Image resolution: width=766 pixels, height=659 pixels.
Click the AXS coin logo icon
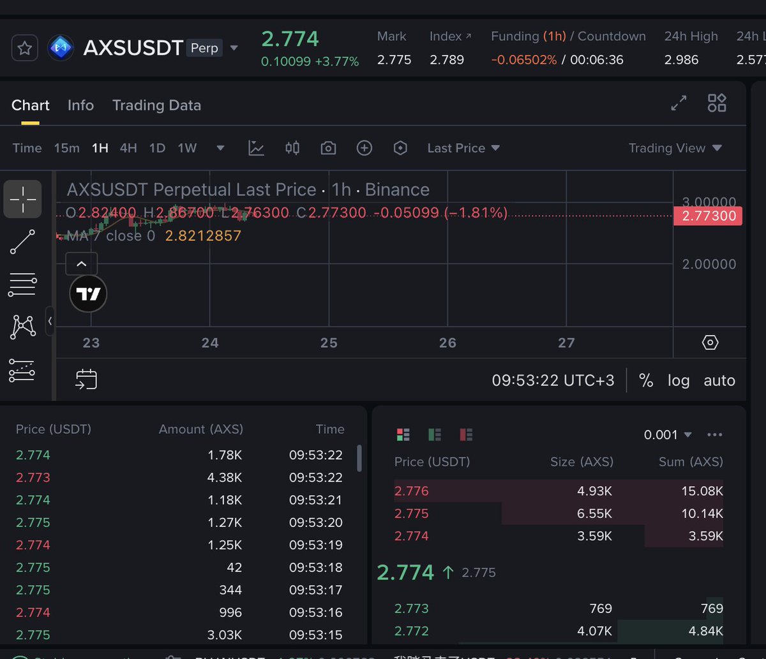61,48
